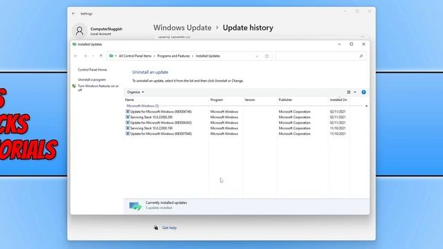Minimize the Installed Updates window
Image resolution: width=443 pixels, height=249 pixels.
point(339,44)
